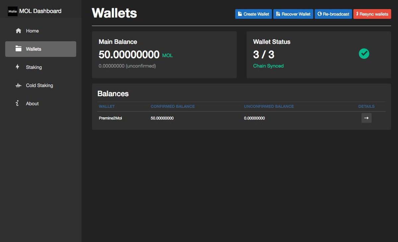Trigger the Re-broadcast action
Viewport: 398px width, 242px height.
tap(333, 14)
